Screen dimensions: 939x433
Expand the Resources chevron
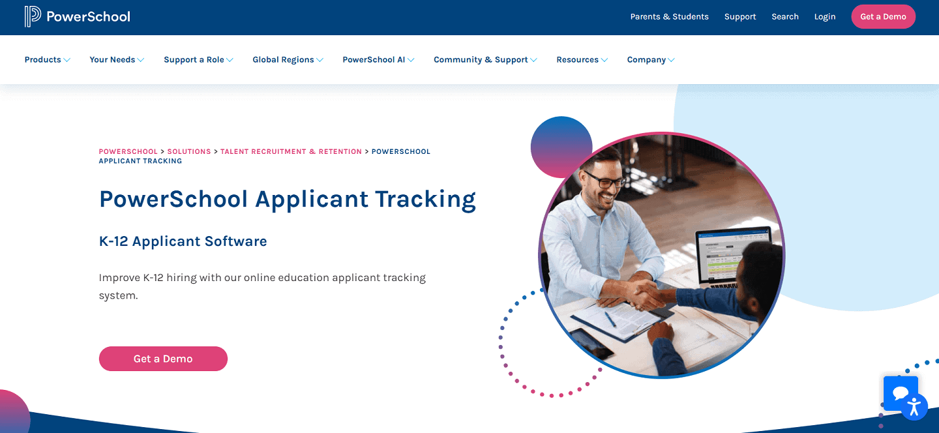click(604, 60)
